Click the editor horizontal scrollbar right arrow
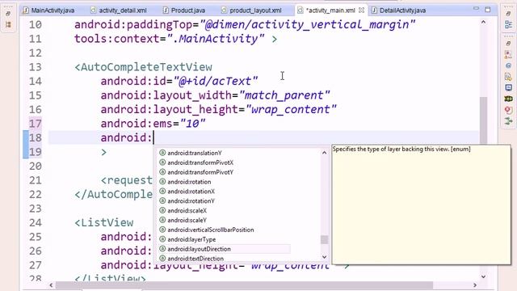Screen dimensions: 517x291 pos(475,285)
